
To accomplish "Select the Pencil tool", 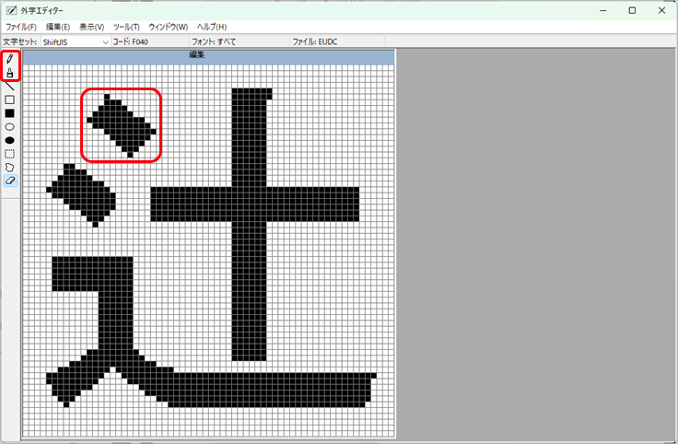I will [10, 60].
